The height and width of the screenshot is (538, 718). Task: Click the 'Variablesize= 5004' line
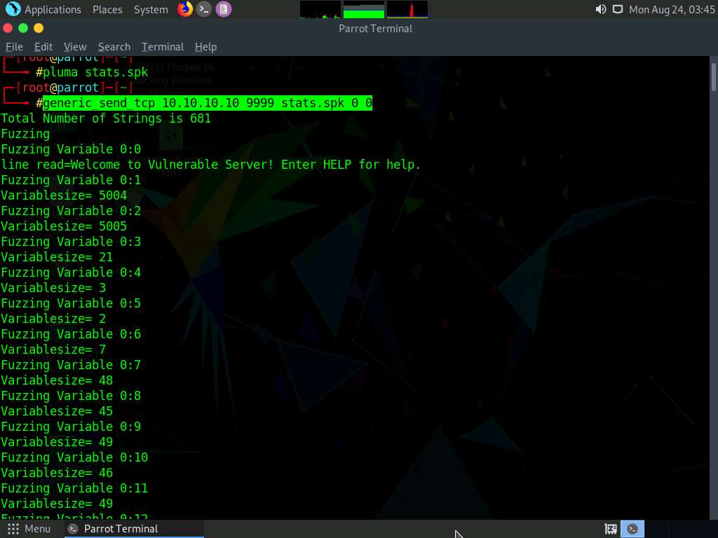(x=64, y=195)
